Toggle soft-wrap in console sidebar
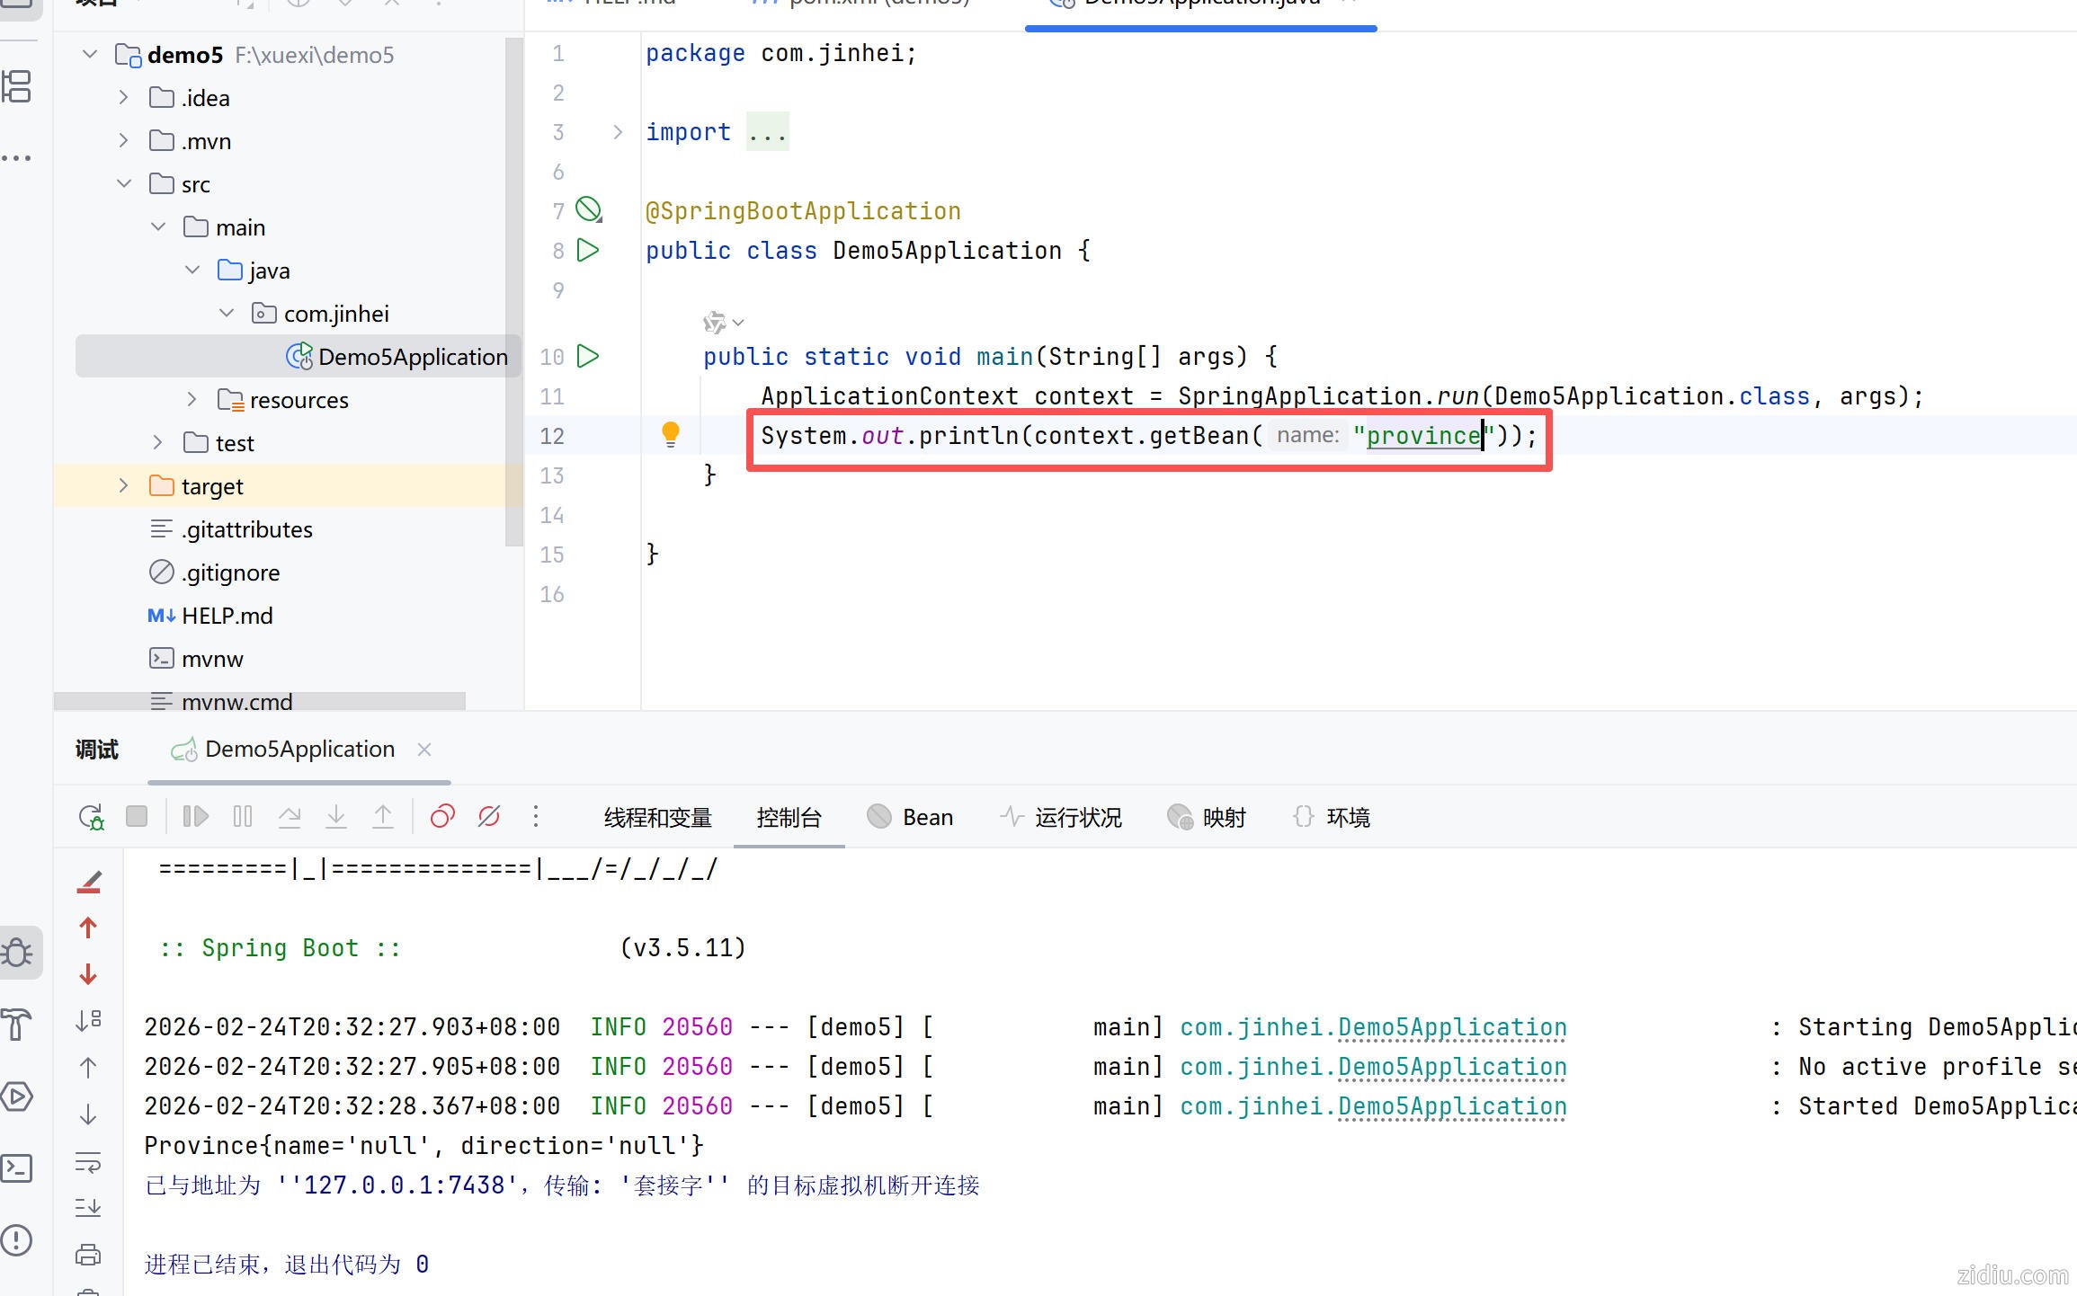2077x1296 pixels. point(88,1162)
